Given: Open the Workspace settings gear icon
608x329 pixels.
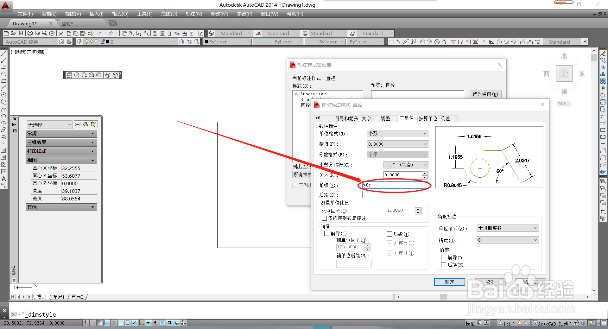Looking at the screenshot, I should [x=62, y=42].
